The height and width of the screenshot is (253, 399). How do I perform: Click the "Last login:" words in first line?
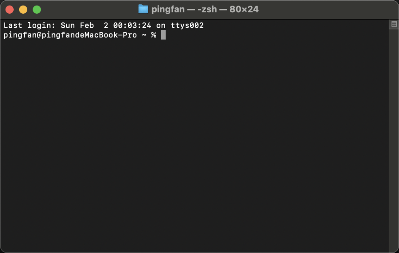click(x=29, y=25)
